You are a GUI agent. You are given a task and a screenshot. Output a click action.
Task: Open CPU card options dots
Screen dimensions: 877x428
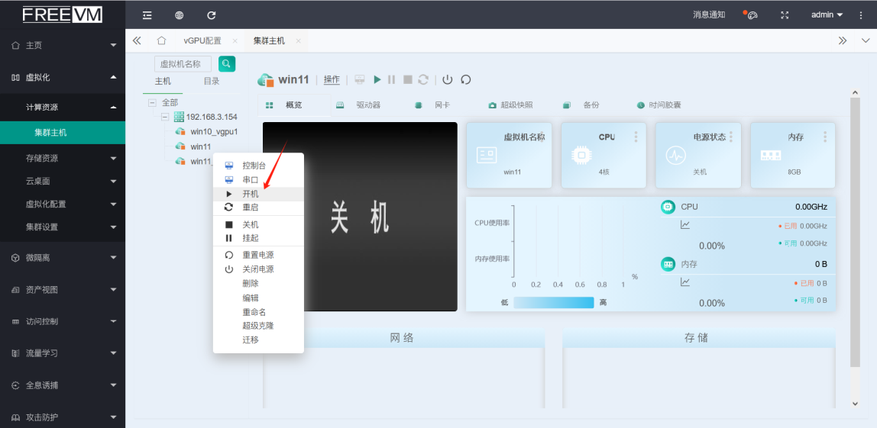point(636,137)
